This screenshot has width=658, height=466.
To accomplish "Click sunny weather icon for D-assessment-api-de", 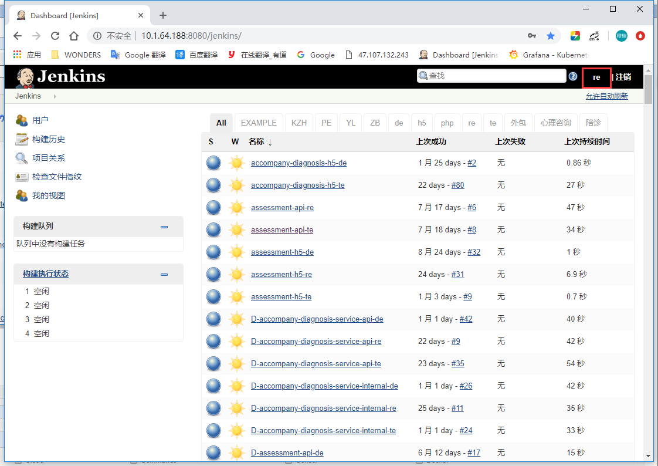I will (237, 453).
